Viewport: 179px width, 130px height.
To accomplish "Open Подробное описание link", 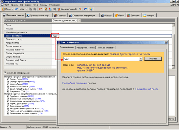I will pyautogui.click(x=74, y=83).
